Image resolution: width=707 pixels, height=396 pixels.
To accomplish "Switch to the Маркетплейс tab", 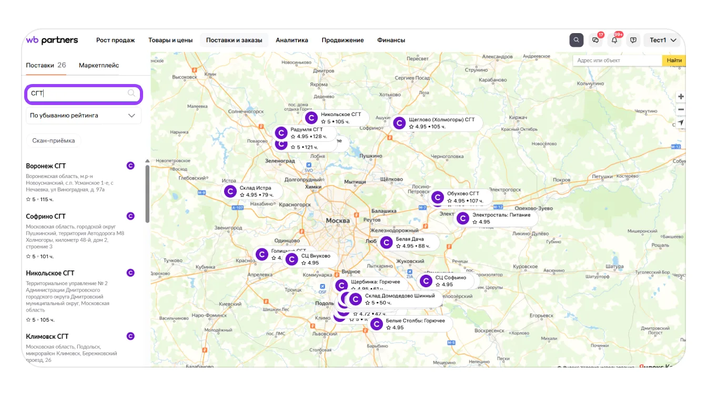I will pyautogui.click(x=99, y=65).
